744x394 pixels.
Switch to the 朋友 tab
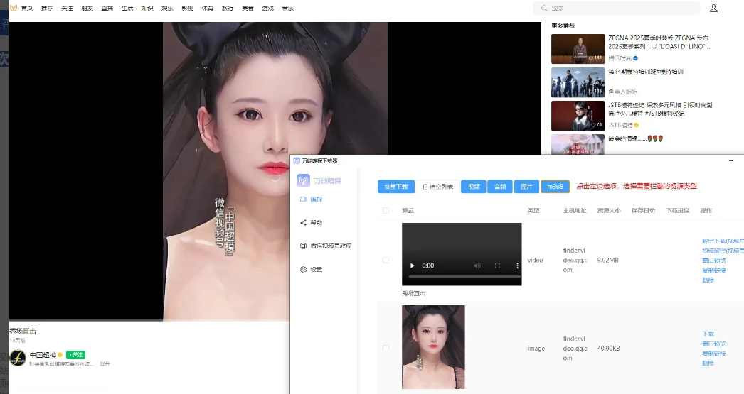87,8
